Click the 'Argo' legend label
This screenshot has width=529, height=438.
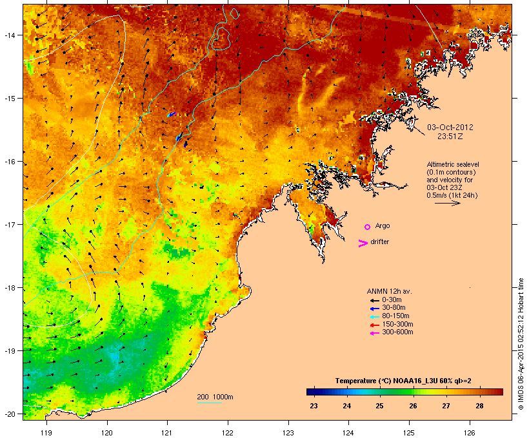coord(383,225)
